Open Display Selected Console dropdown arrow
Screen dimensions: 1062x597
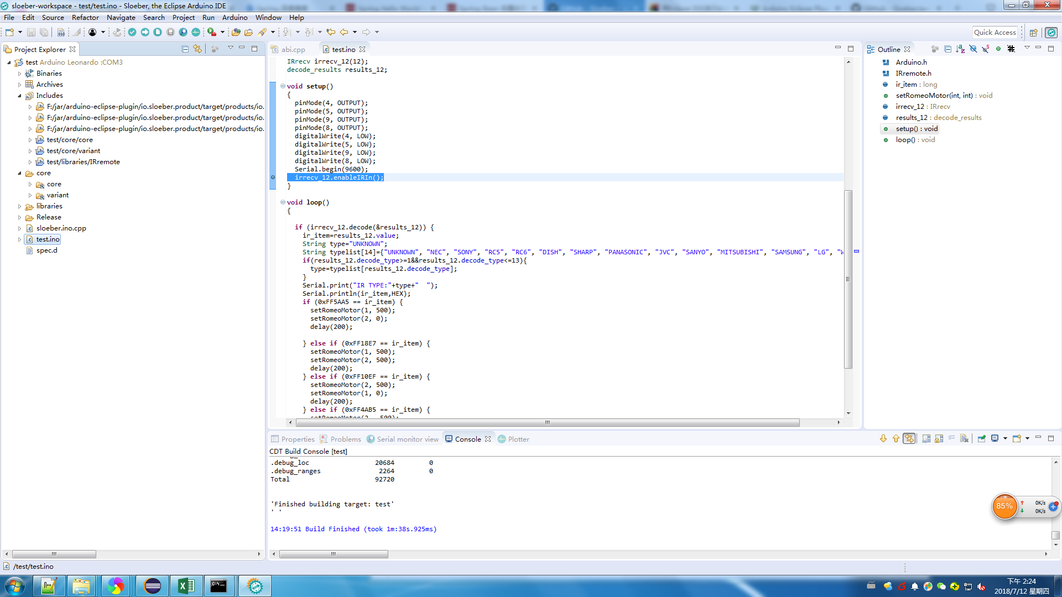point(1005,439)
